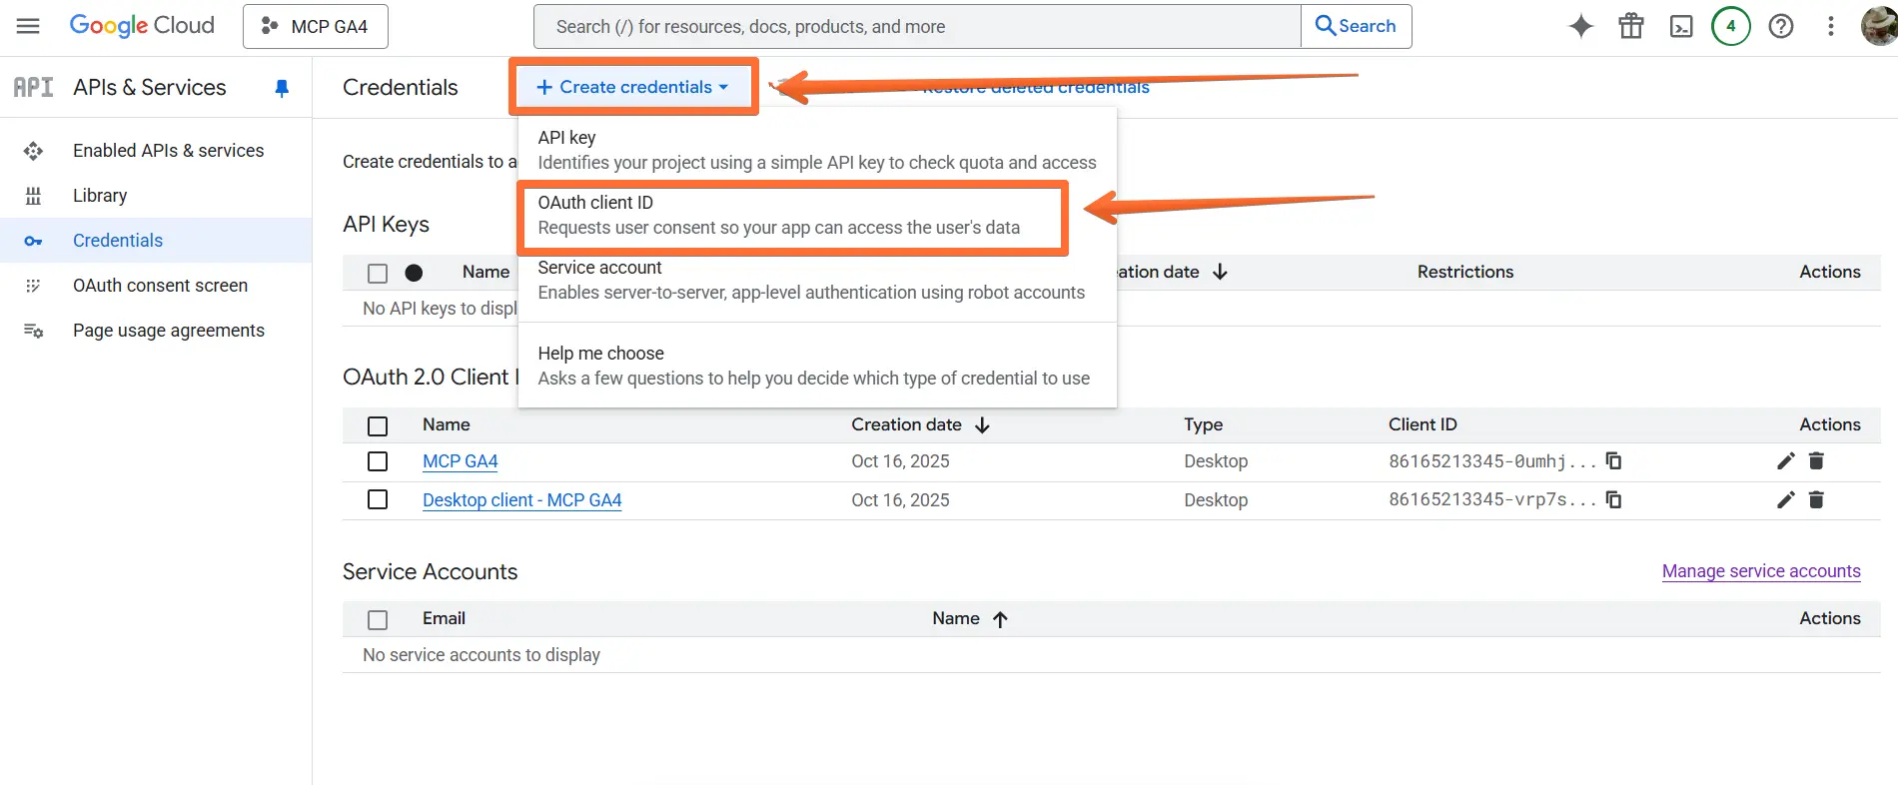Edit the Desktop client - MCP GA4 entry
This screenshot has height=785, width=1898.
[x=1786, y=499]
